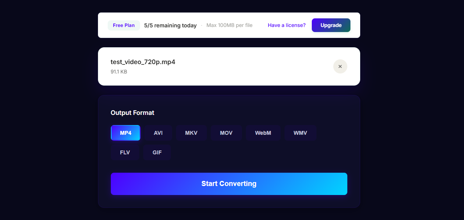
Task: Click the 'Max 100MB per file' text
Action: [229, 25]
